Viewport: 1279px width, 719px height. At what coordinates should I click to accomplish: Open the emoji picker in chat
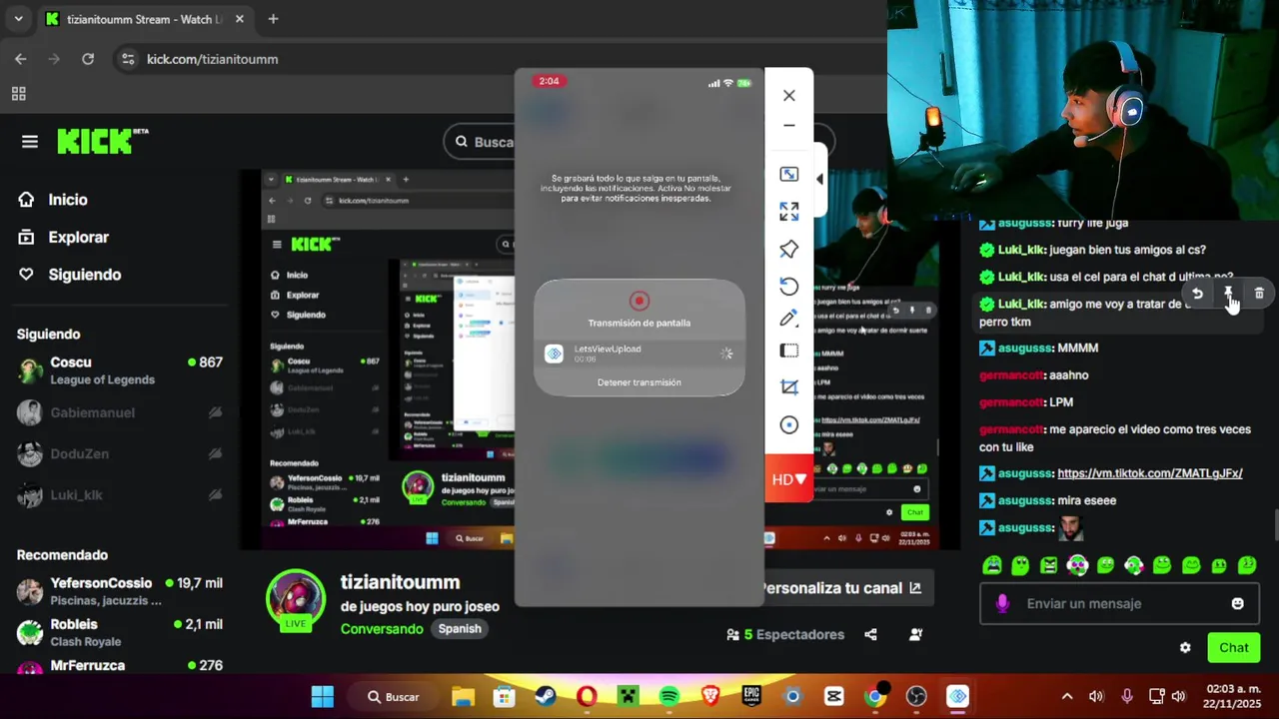point(1238,603)
